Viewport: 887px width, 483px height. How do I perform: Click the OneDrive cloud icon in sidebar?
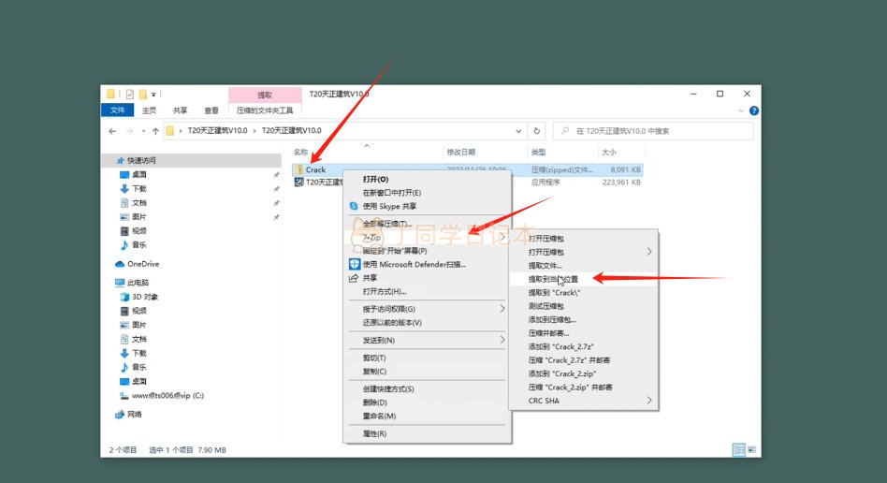(121, 264)
